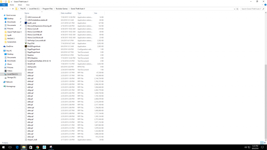Click the chevron after This PC breadcrumb
The width and height of the screenshot is (267, 150).
27,9
